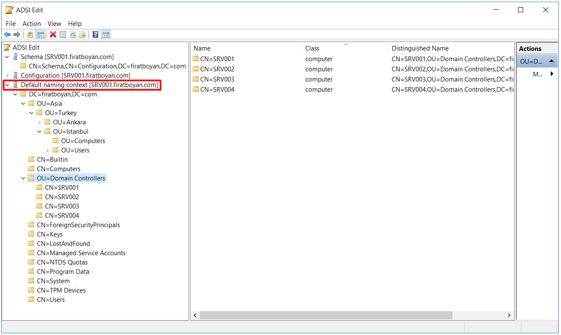Select CN=SRV002 in the tree
Screen dimensions: 561x335
(62, 197)
